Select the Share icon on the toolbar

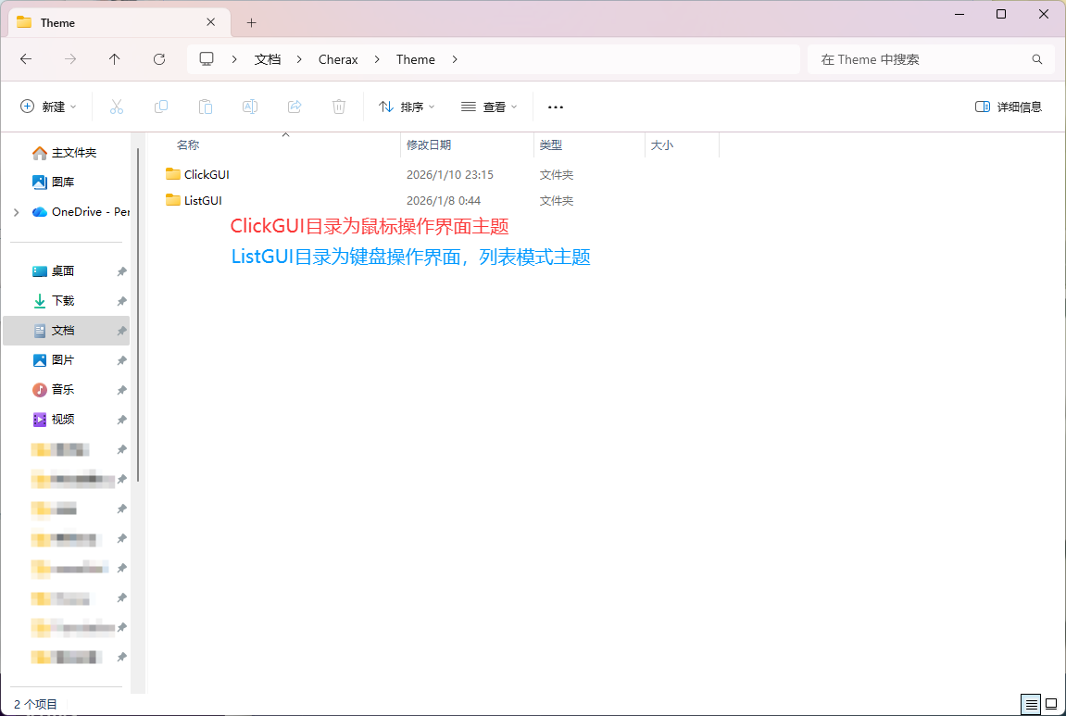[294, 107]
